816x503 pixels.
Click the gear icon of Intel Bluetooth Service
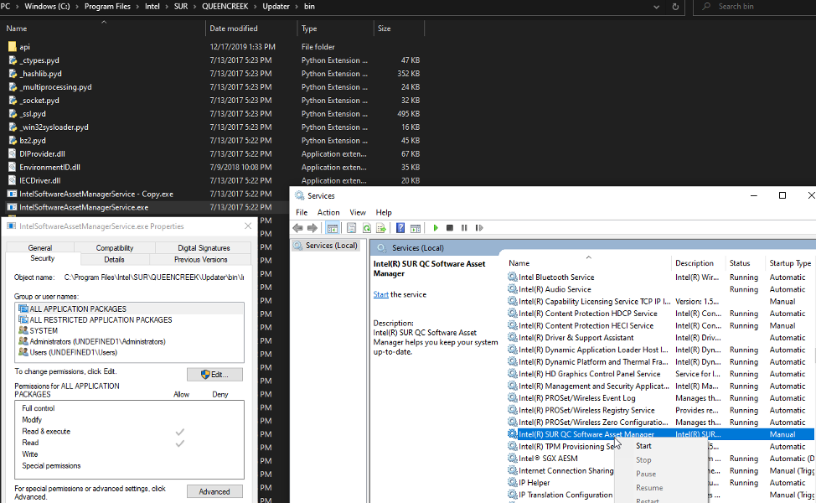513,277
